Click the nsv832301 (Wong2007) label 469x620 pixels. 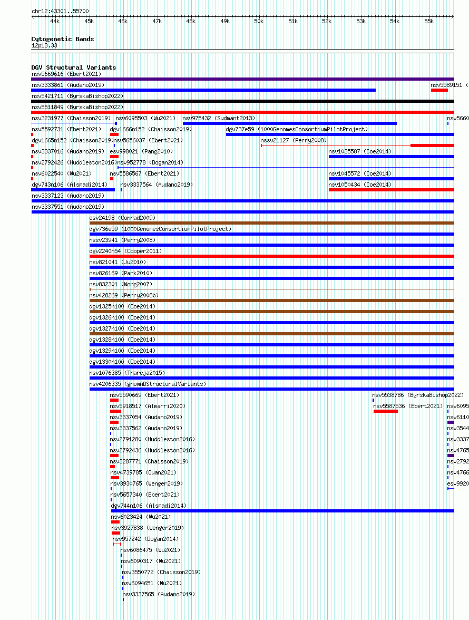click(x=121, y=284)
